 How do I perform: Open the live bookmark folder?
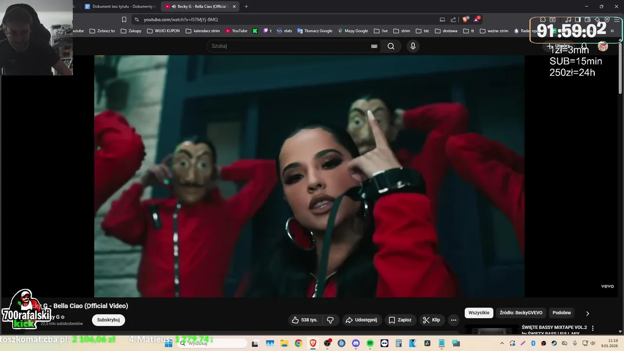click(381, 31)
